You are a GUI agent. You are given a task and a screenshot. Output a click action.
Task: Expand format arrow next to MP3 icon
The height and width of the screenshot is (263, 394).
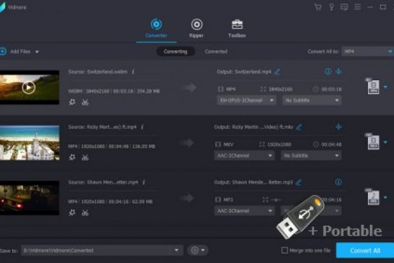[385, 197]
